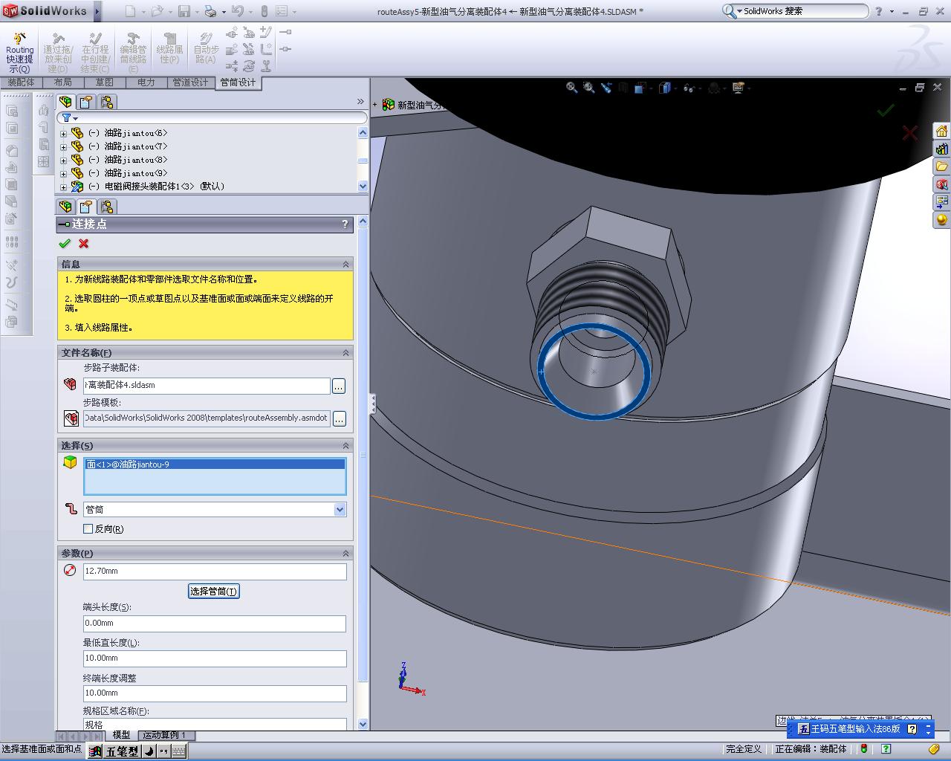Collapse the 参数(P) section
The image size is (951, 761).
tap(345, 554)
